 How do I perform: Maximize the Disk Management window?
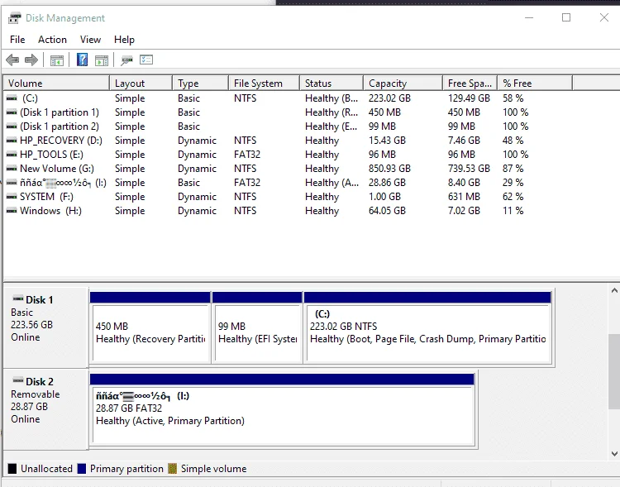(x=566, y=17)
